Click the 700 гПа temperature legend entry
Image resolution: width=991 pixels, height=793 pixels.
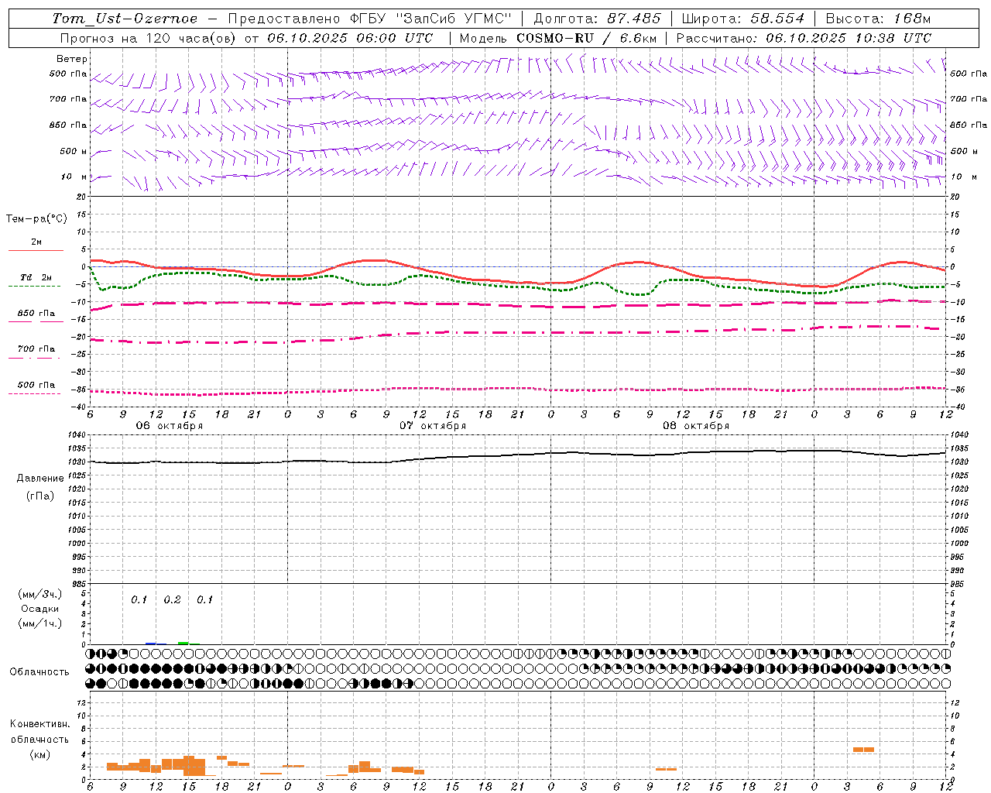coord(36,353)
